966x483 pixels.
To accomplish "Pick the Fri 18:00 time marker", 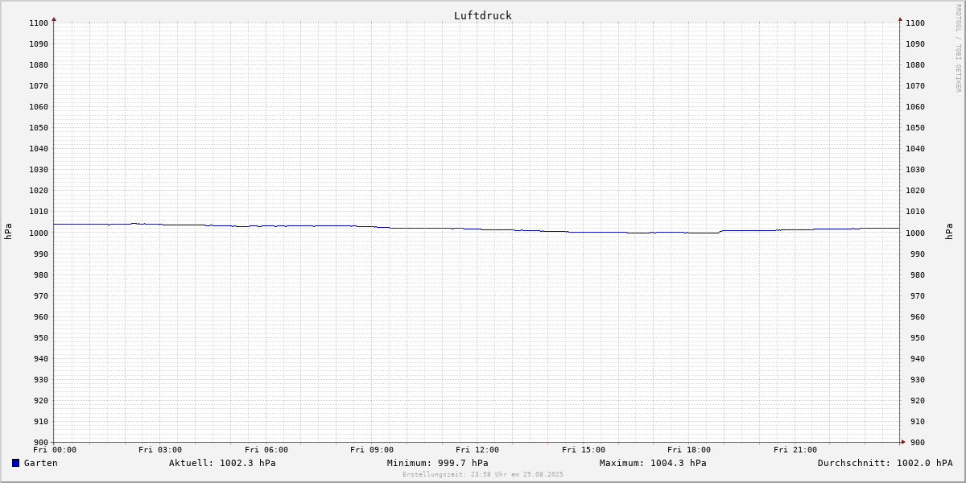I will point(689,450).
